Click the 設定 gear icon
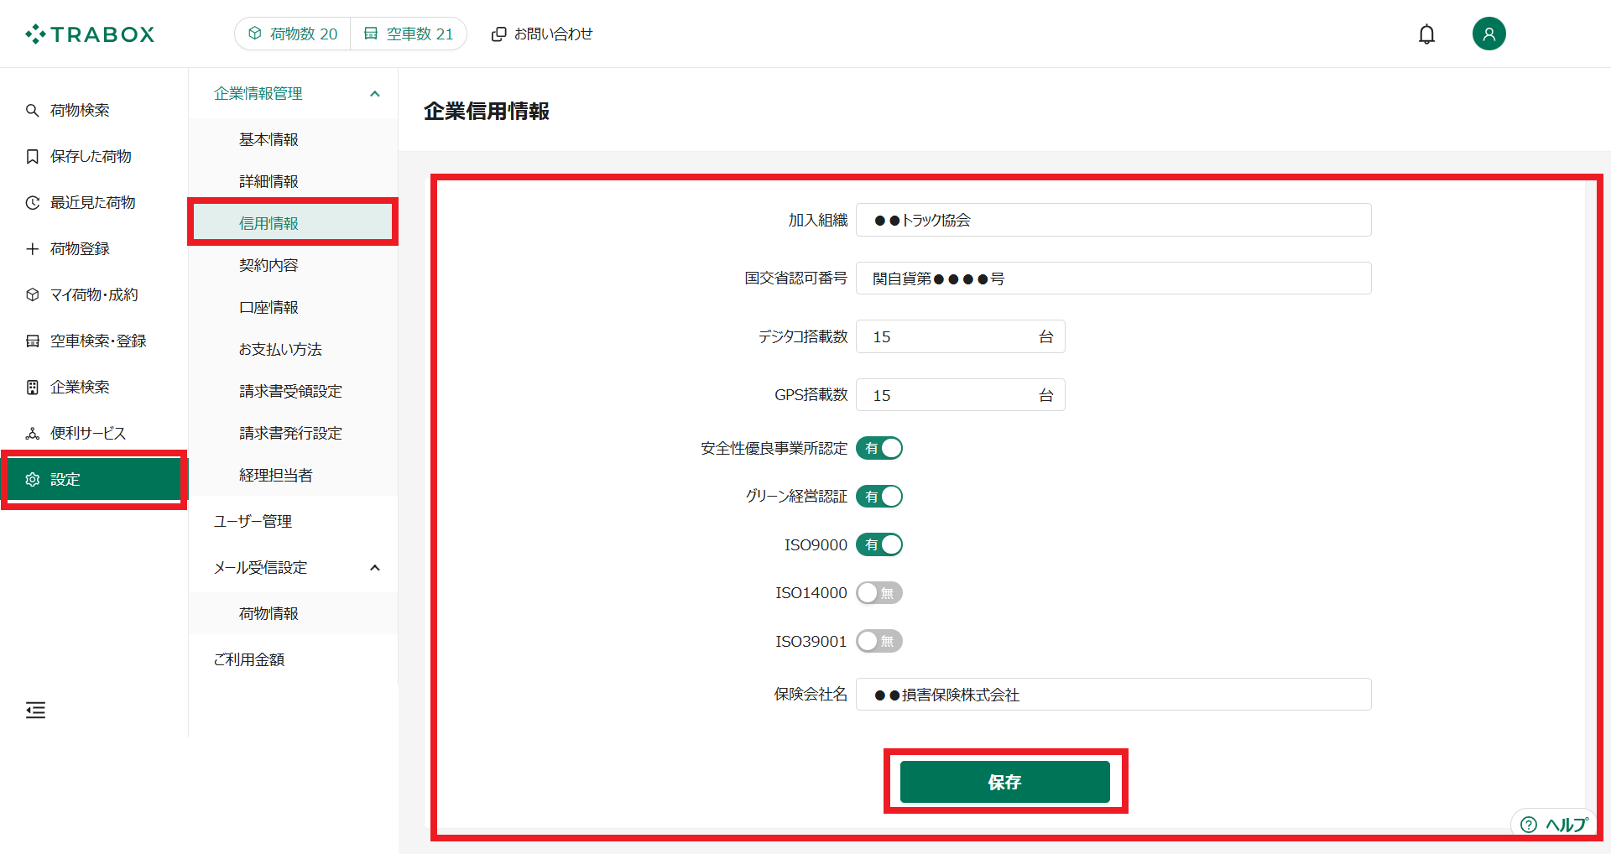 click(33, 480)
